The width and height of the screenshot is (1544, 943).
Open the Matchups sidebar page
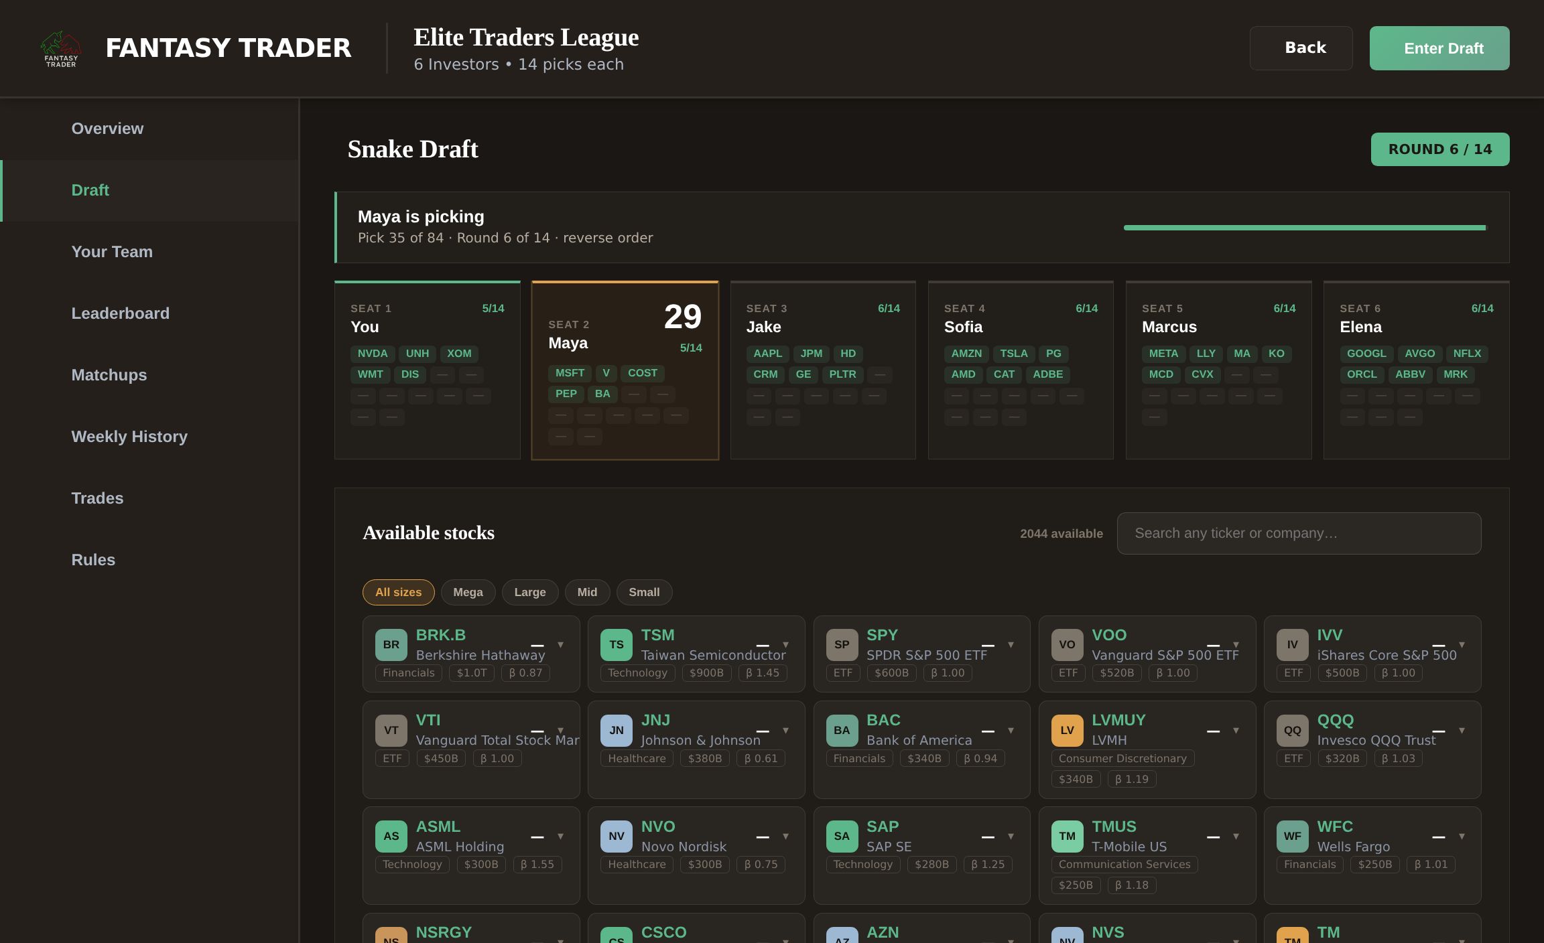(x=149, y=375)
